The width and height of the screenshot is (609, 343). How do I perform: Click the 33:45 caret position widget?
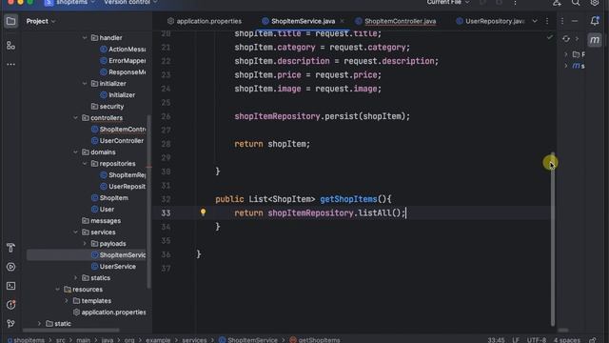496,340
